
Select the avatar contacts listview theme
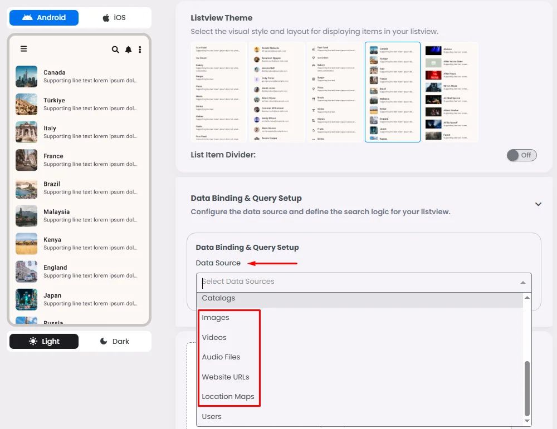(277, 92)
